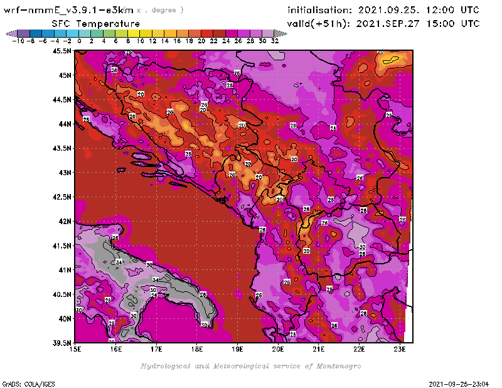Select the 44.5N latitude axis label

(61, 100)
